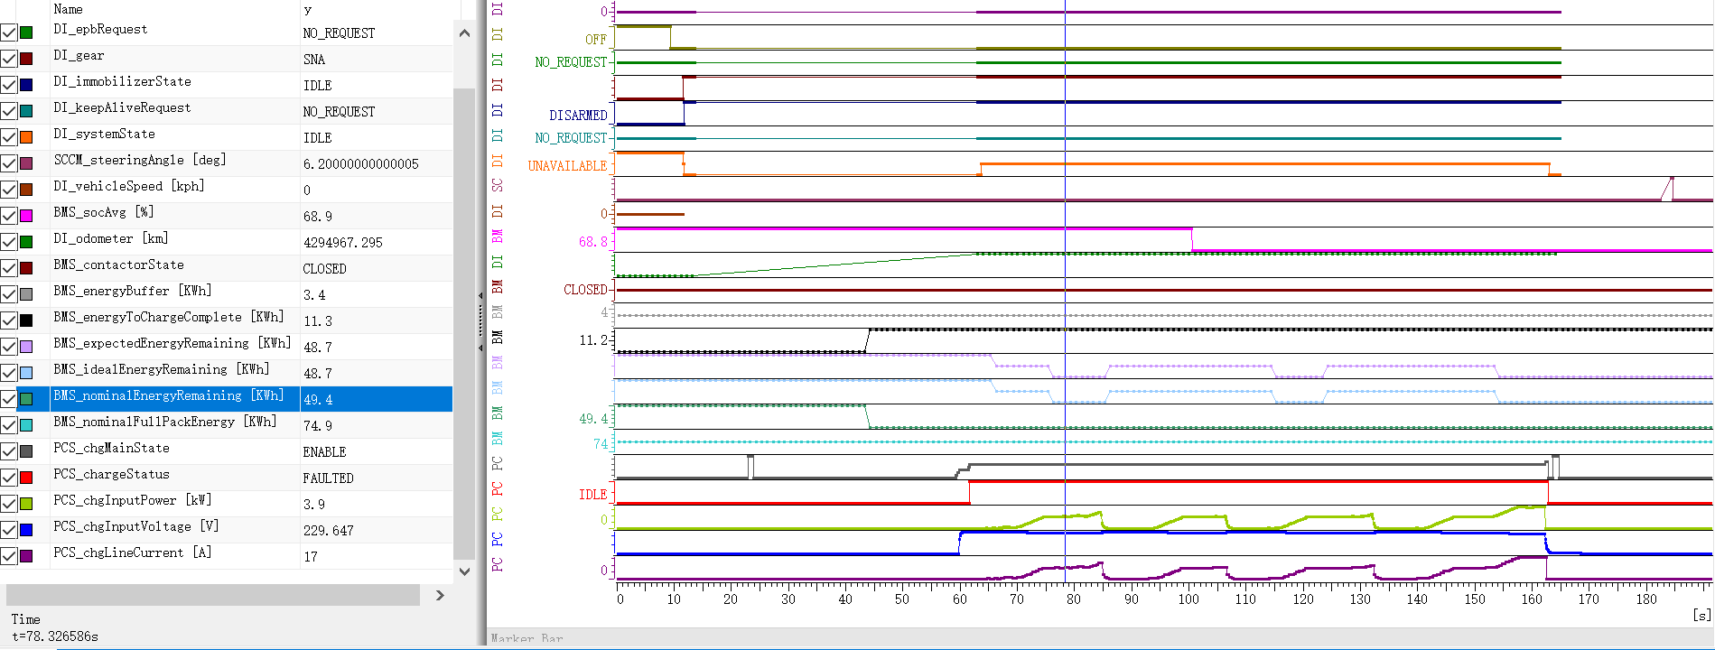The image size is (1715, 650).
Task: Select the PCS_chargeStatus signal name
Action: pos(111,475)
